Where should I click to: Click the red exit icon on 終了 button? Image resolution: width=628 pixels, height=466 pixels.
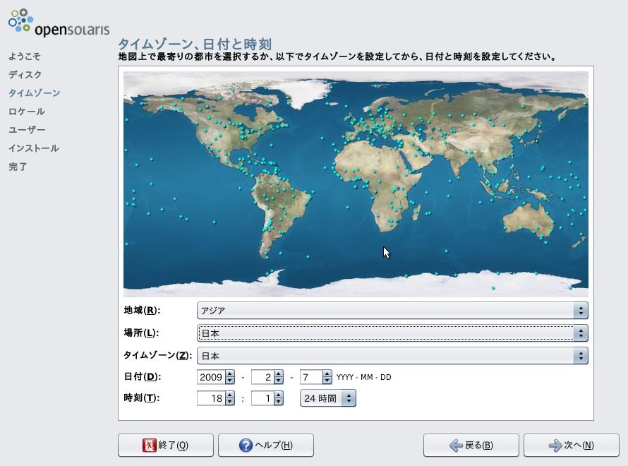pos(149,445)
